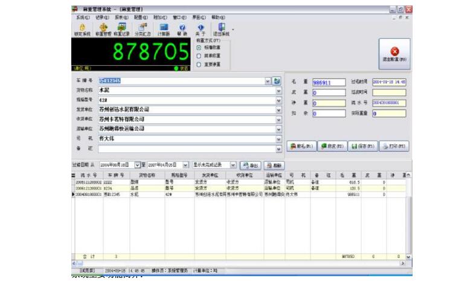Click the horizontal scrollbar right arrow
Image resolution: width=476 pixels, height=284 pixels.
[x=402, y=263]
